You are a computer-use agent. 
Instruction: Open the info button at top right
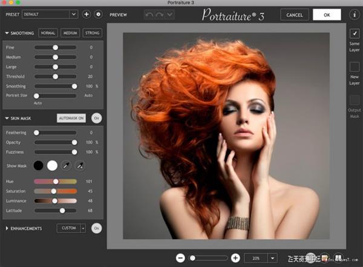[x=355, y=14]
